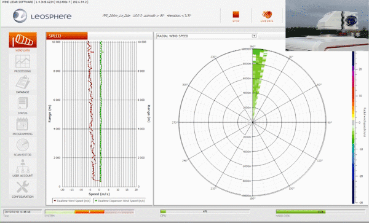Open the Database clipboard icon
Viewport: 369px width, 223px height.
23,83
